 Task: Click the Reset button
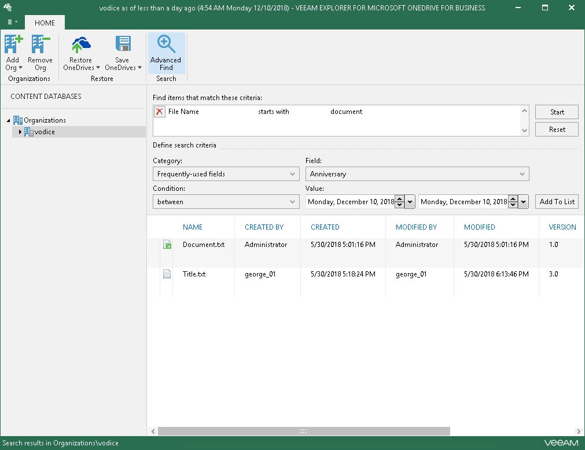click(557, 130)
